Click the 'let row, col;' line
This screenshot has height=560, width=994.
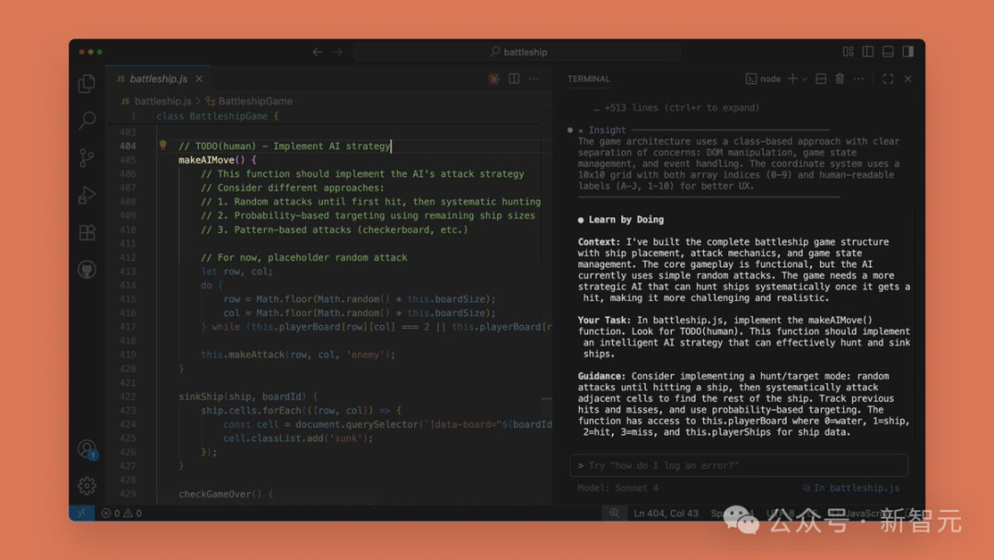237,271
